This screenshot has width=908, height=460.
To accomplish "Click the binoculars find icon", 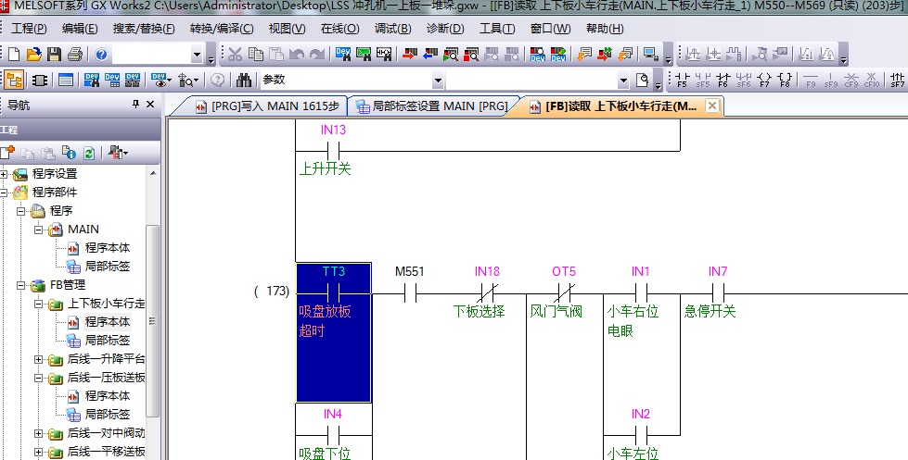I will (245, 81).
